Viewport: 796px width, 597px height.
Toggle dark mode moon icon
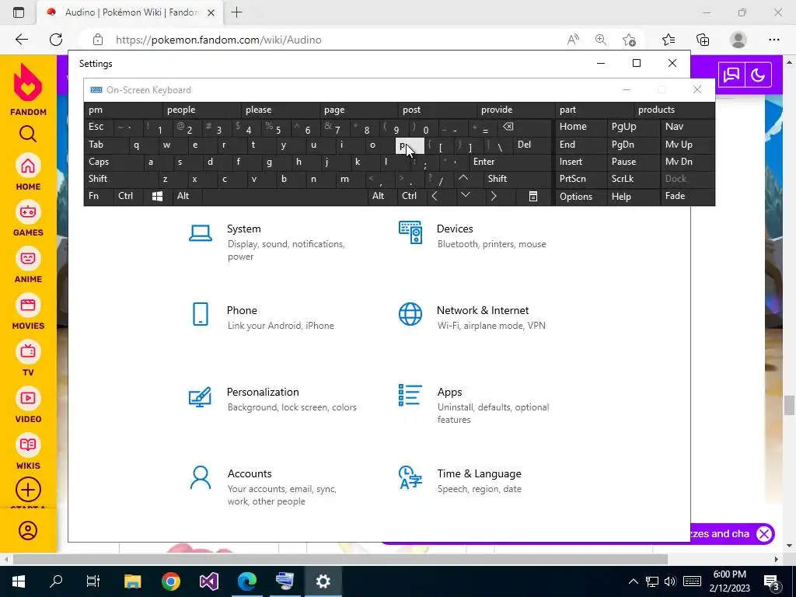(x=758, y=75)
